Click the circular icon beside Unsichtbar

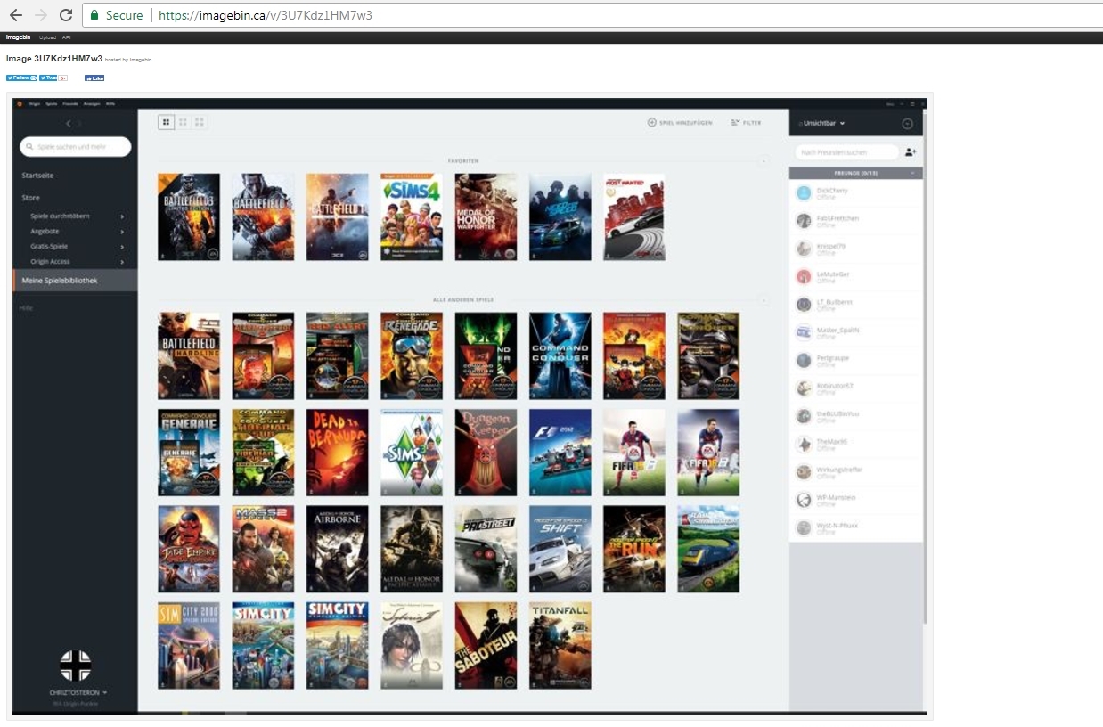tap(907, 123)
